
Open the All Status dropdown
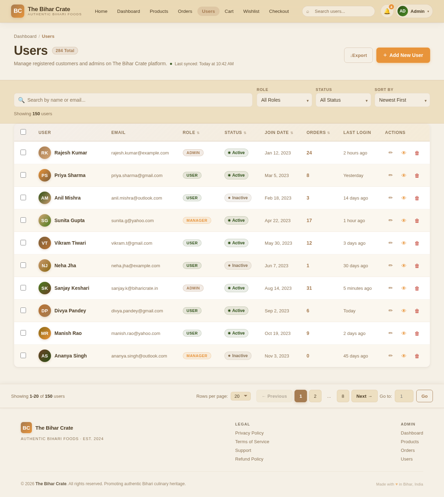pyautogui.click(x=343, y=100)
